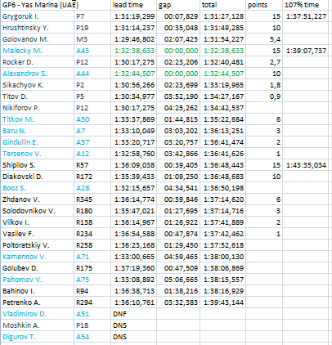Select the Titkov M. name cell
The image size is (332, 345).
(x=37, y=119)
